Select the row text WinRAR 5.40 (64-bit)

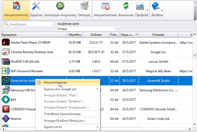[25, 62]
